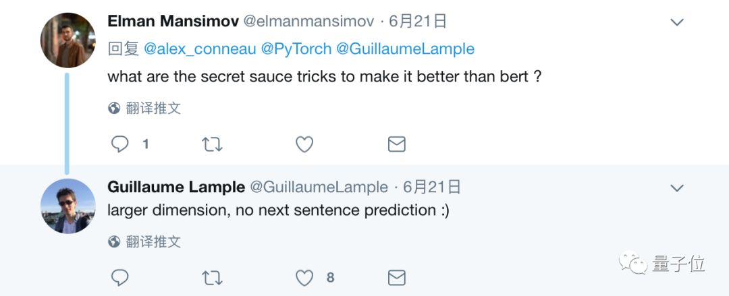This screenshot has width=729, height=296.
Task: Click the Guillaume Lample display name
Action: click(x=176, y=187)
